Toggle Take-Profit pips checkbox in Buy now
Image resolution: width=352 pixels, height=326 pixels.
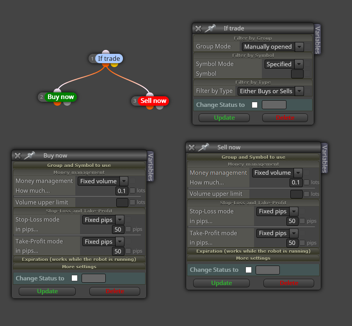pos(128,251)
